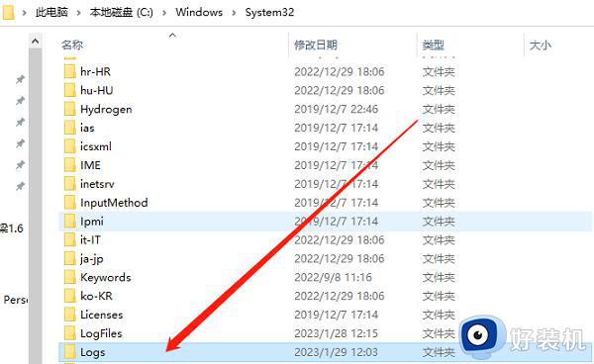
Task: Click the ko-KR folder icon
Action: 69,296
